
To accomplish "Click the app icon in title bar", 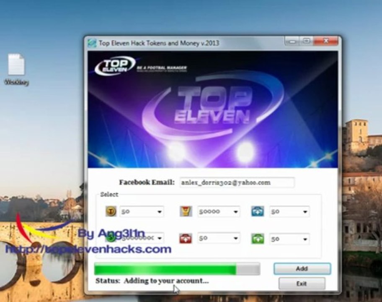I will click(x=92, y=43).
